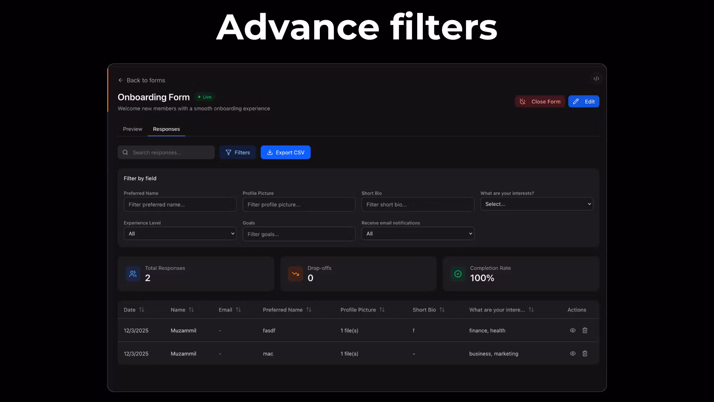Select the Responses tab
Screen dimensions: 714x402
166,129
